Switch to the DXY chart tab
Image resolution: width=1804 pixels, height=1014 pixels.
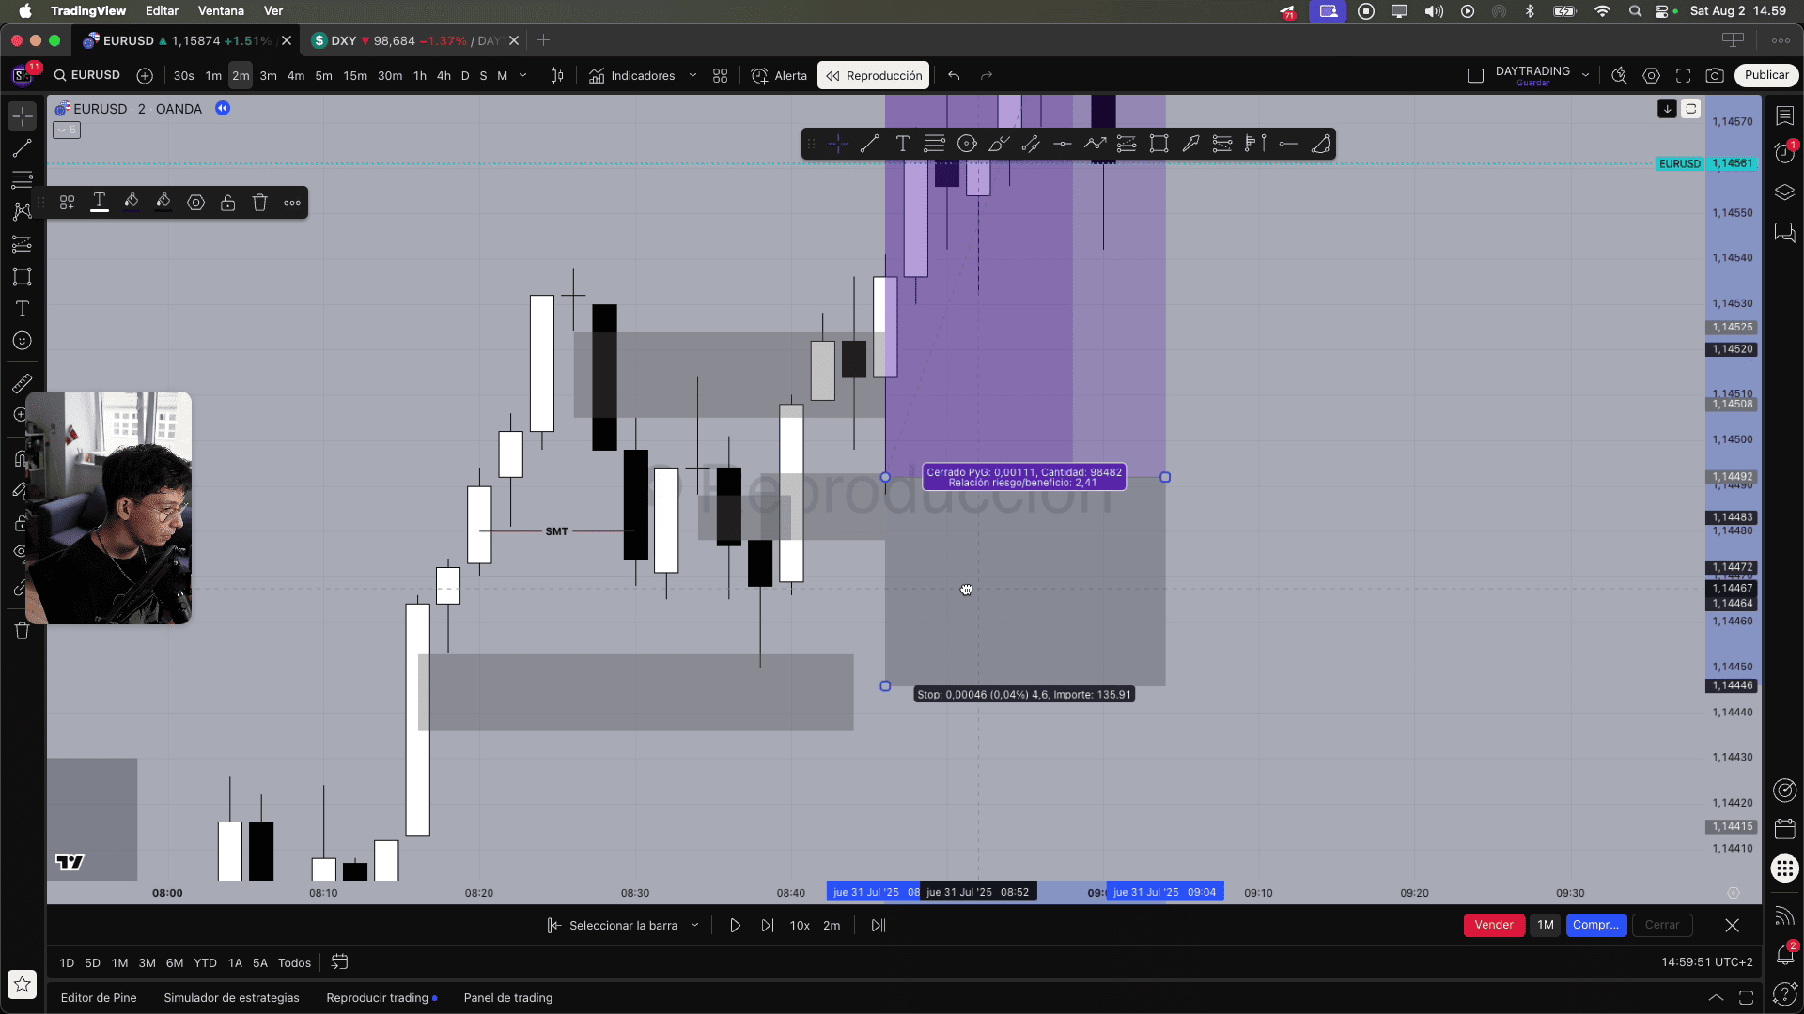point(344,41)
